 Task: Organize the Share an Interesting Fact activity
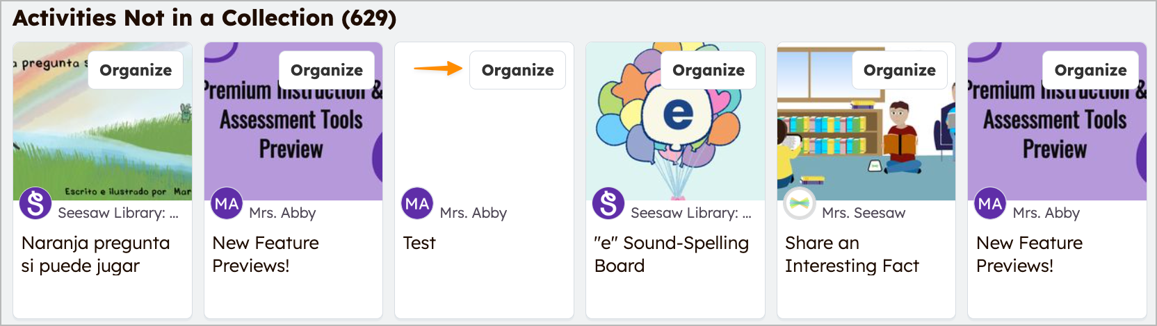(x=900, y=70)
